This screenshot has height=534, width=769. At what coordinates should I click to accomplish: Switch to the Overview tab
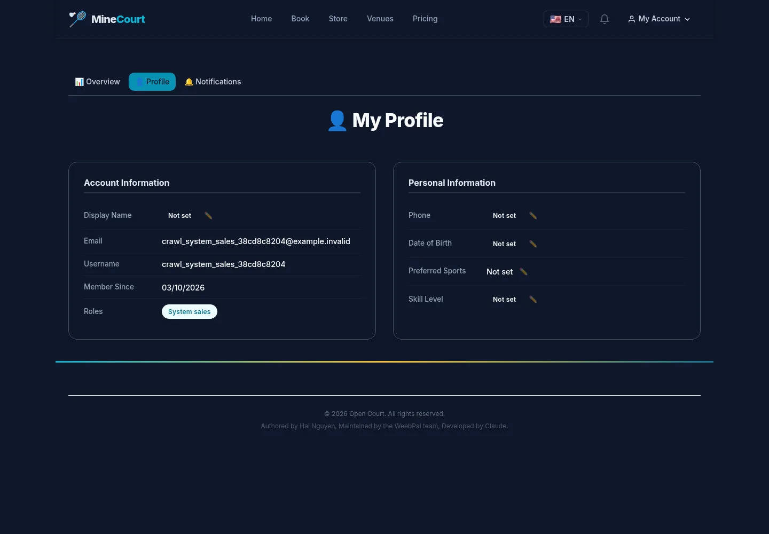coord(98,82)
